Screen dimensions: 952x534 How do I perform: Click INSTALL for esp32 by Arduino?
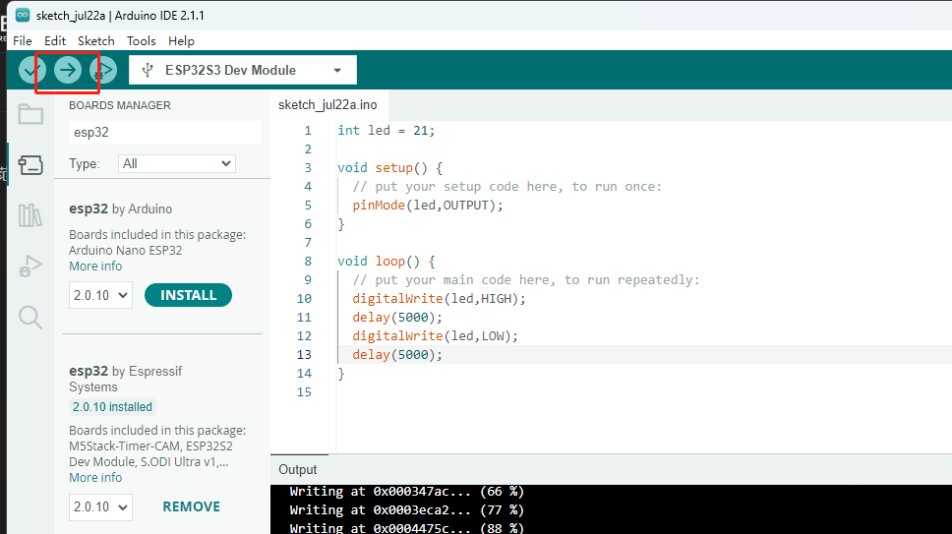188,295
